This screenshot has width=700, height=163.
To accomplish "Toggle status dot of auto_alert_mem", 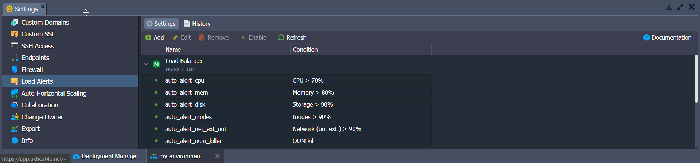I will tap(156, 92).
